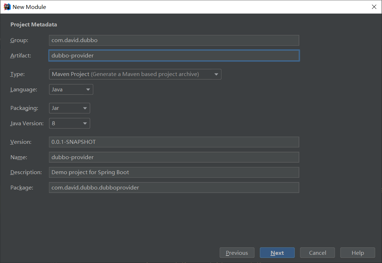Click inside the Artifact text field

pos(174,55)
